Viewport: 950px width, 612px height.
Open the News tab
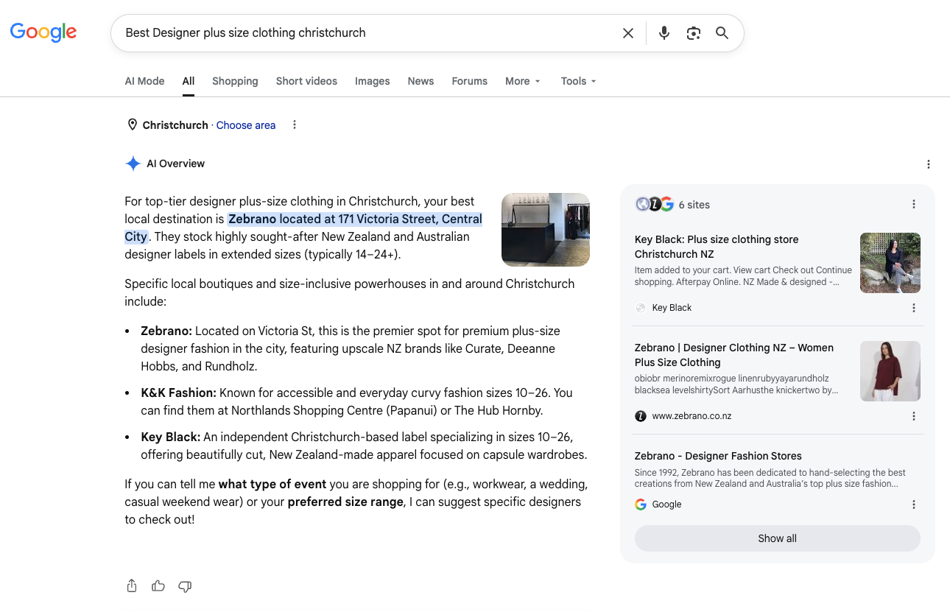[x=421, y=81]
